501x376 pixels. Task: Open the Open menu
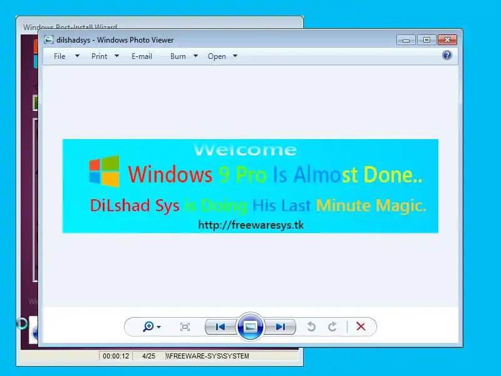(217, 56)
